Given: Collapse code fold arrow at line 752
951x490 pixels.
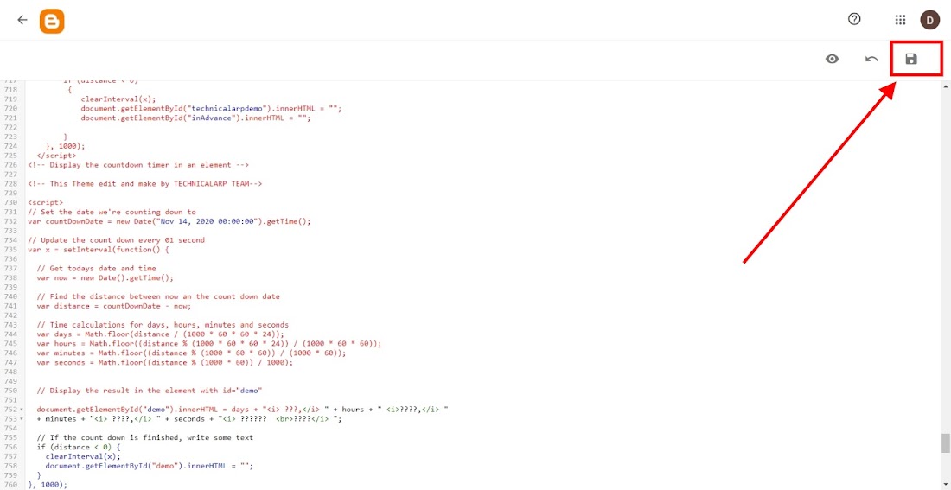Looking at the screenshot, I should [x=22, y=410].
